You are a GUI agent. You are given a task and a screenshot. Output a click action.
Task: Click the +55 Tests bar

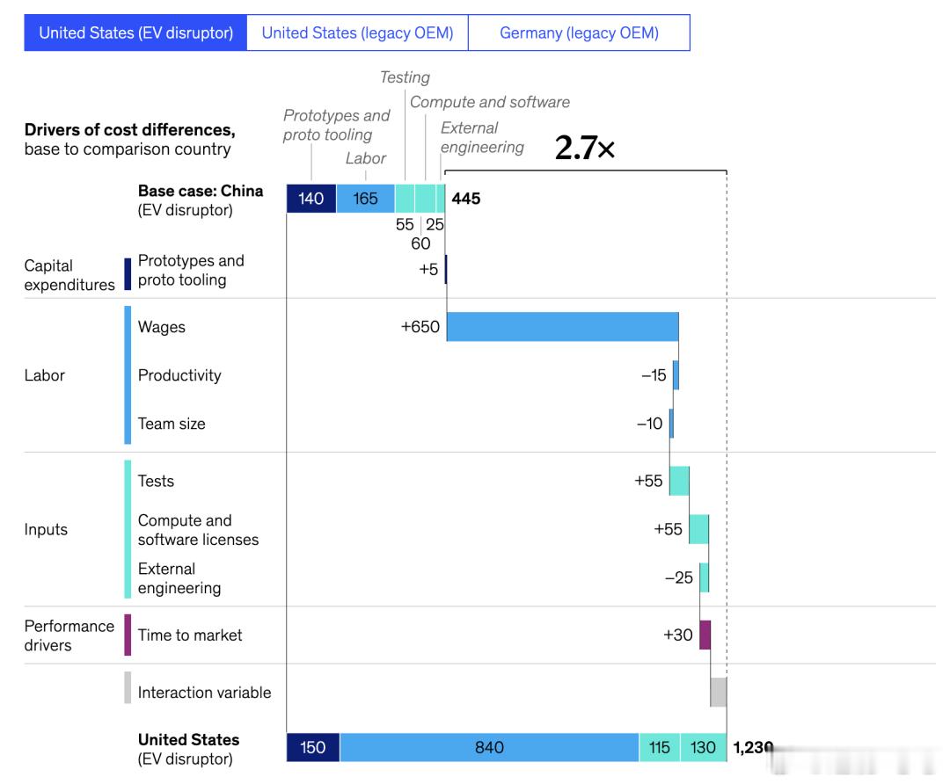pyautogui.click(x=679, y=481)
